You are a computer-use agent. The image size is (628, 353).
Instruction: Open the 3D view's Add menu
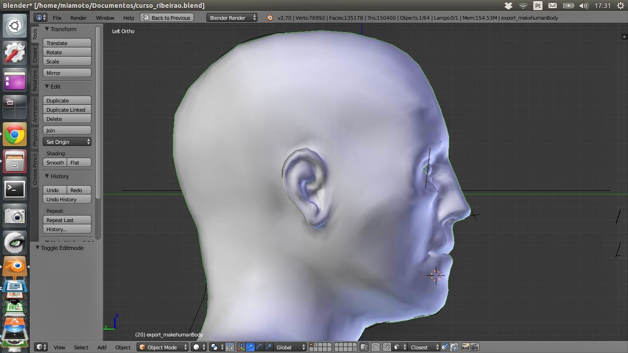[x=102, y=347]
